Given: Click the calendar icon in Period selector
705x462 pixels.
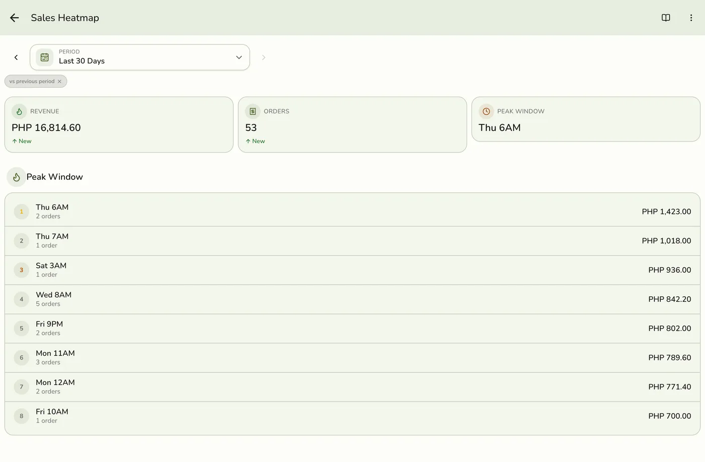Looking at the screenshot, I should click(44, 57).
